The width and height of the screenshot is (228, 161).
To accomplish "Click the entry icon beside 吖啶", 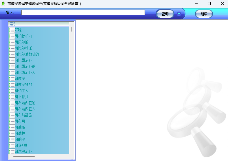I will tap(12, 30).
